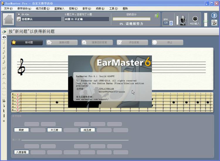The width and height of the screenshot is (220, 161).
Task: Click the total score progress bar
Action: (x=131, y=19)
